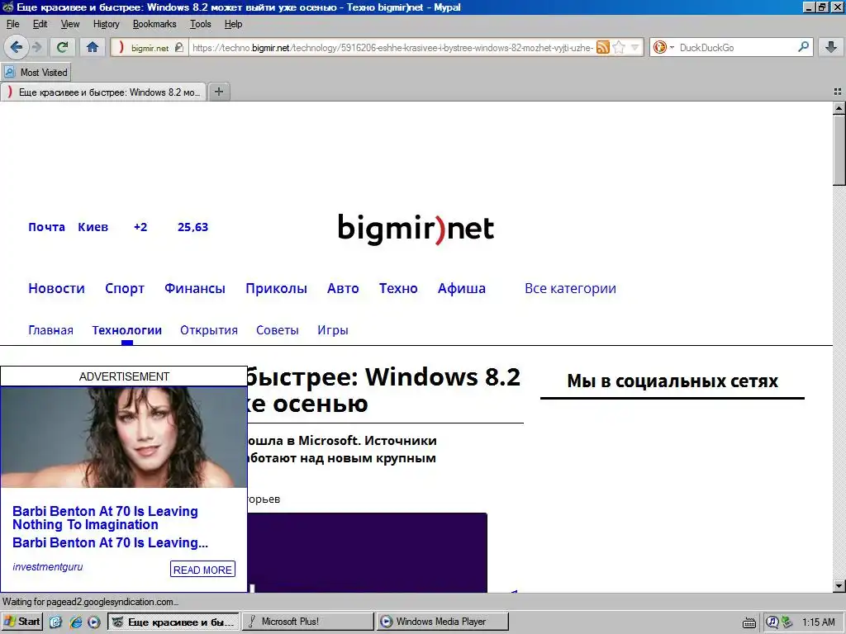Click inside the URL address field
The image size is (846, 634).
392,47
